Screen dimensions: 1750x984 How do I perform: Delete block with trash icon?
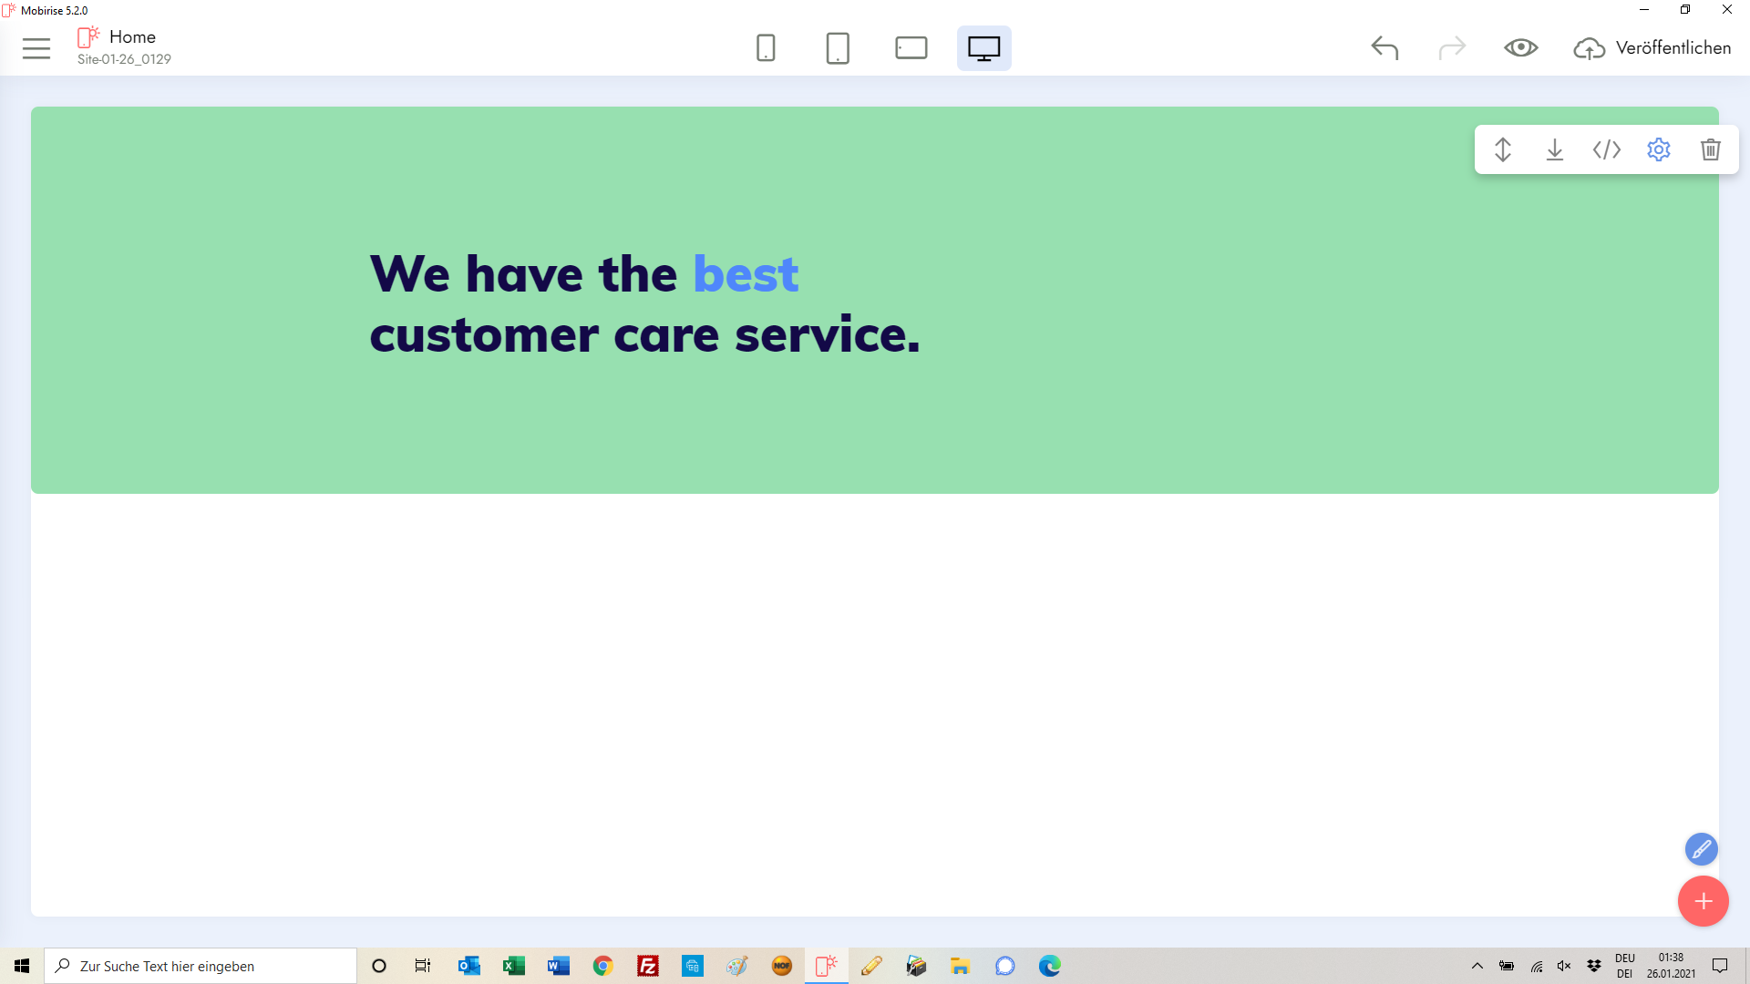(x=1711, y=149)
